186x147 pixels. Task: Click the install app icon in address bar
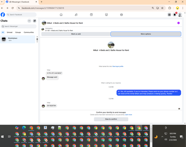[157, 8]
